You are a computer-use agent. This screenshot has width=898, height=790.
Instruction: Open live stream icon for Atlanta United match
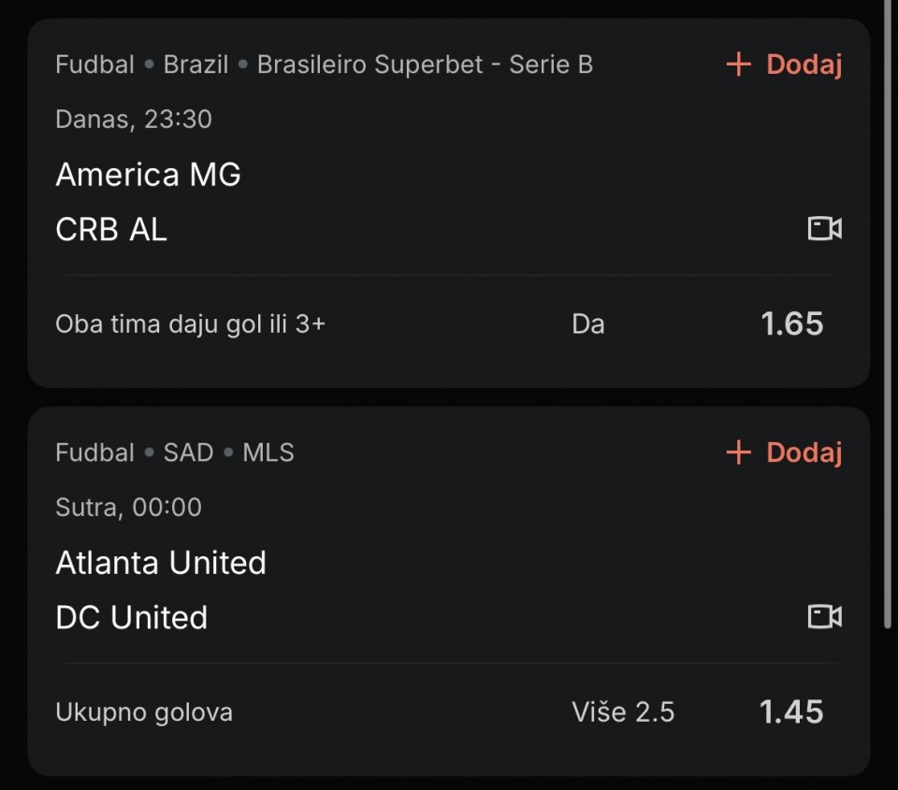[824, 616]
